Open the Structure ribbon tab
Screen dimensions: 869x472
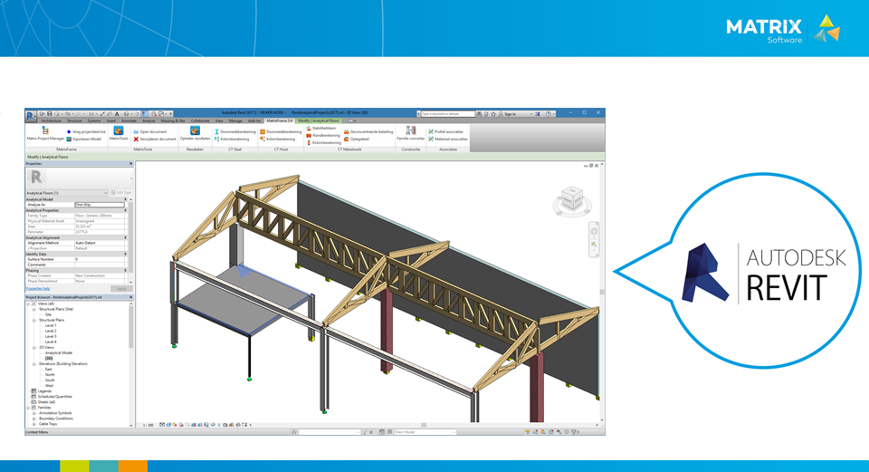pyautogui.click(x=74, y=120)
